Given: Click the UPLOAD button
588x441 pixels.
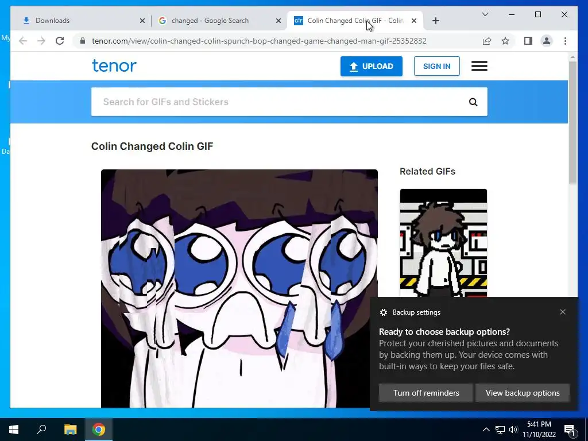Looking at the screenshot, I should (x=372, y=67).
